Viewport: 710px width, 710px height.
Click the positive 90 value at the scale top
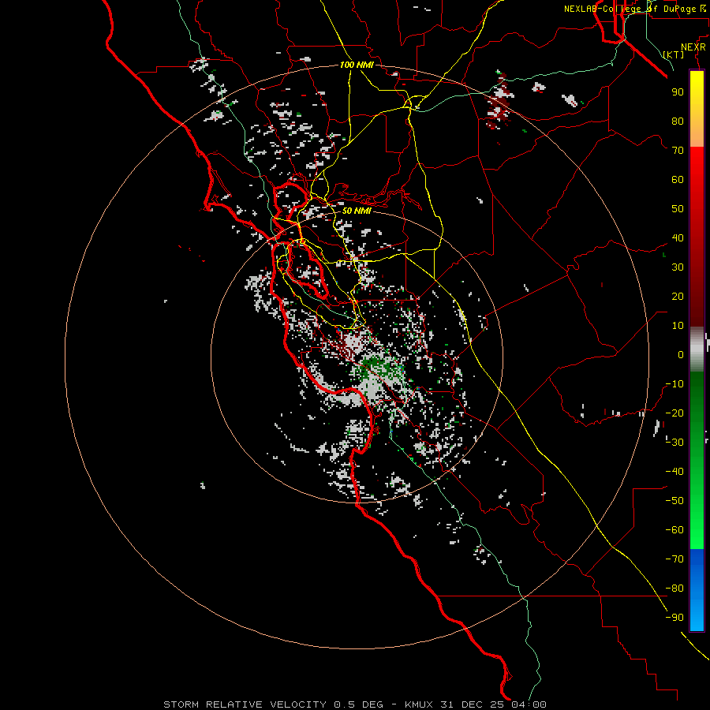(x=678, y=92)
